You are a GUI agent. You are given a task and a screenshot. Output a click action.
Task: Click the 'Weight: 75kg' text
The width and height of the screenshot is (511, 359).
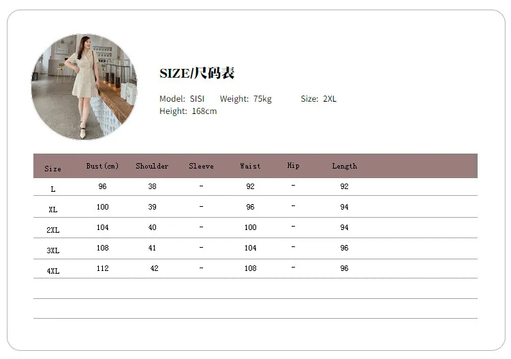click(x=246, y=98)
